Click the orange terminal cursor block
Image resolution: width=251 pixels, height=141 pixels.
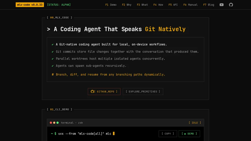pos(114,134)
